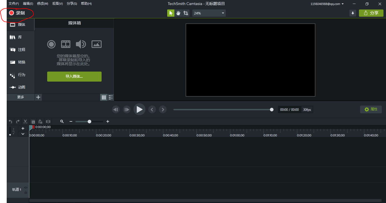Select the hand pan tool
The height and width of the screenshot is (203, 386).
[x=178, y=13]
